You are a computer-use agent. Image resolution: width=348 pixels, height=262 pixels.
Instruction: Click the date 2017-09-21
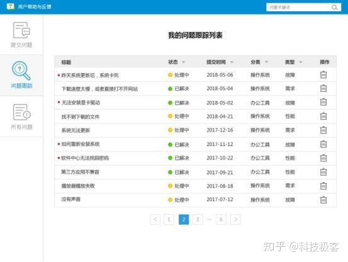[220, 173]
